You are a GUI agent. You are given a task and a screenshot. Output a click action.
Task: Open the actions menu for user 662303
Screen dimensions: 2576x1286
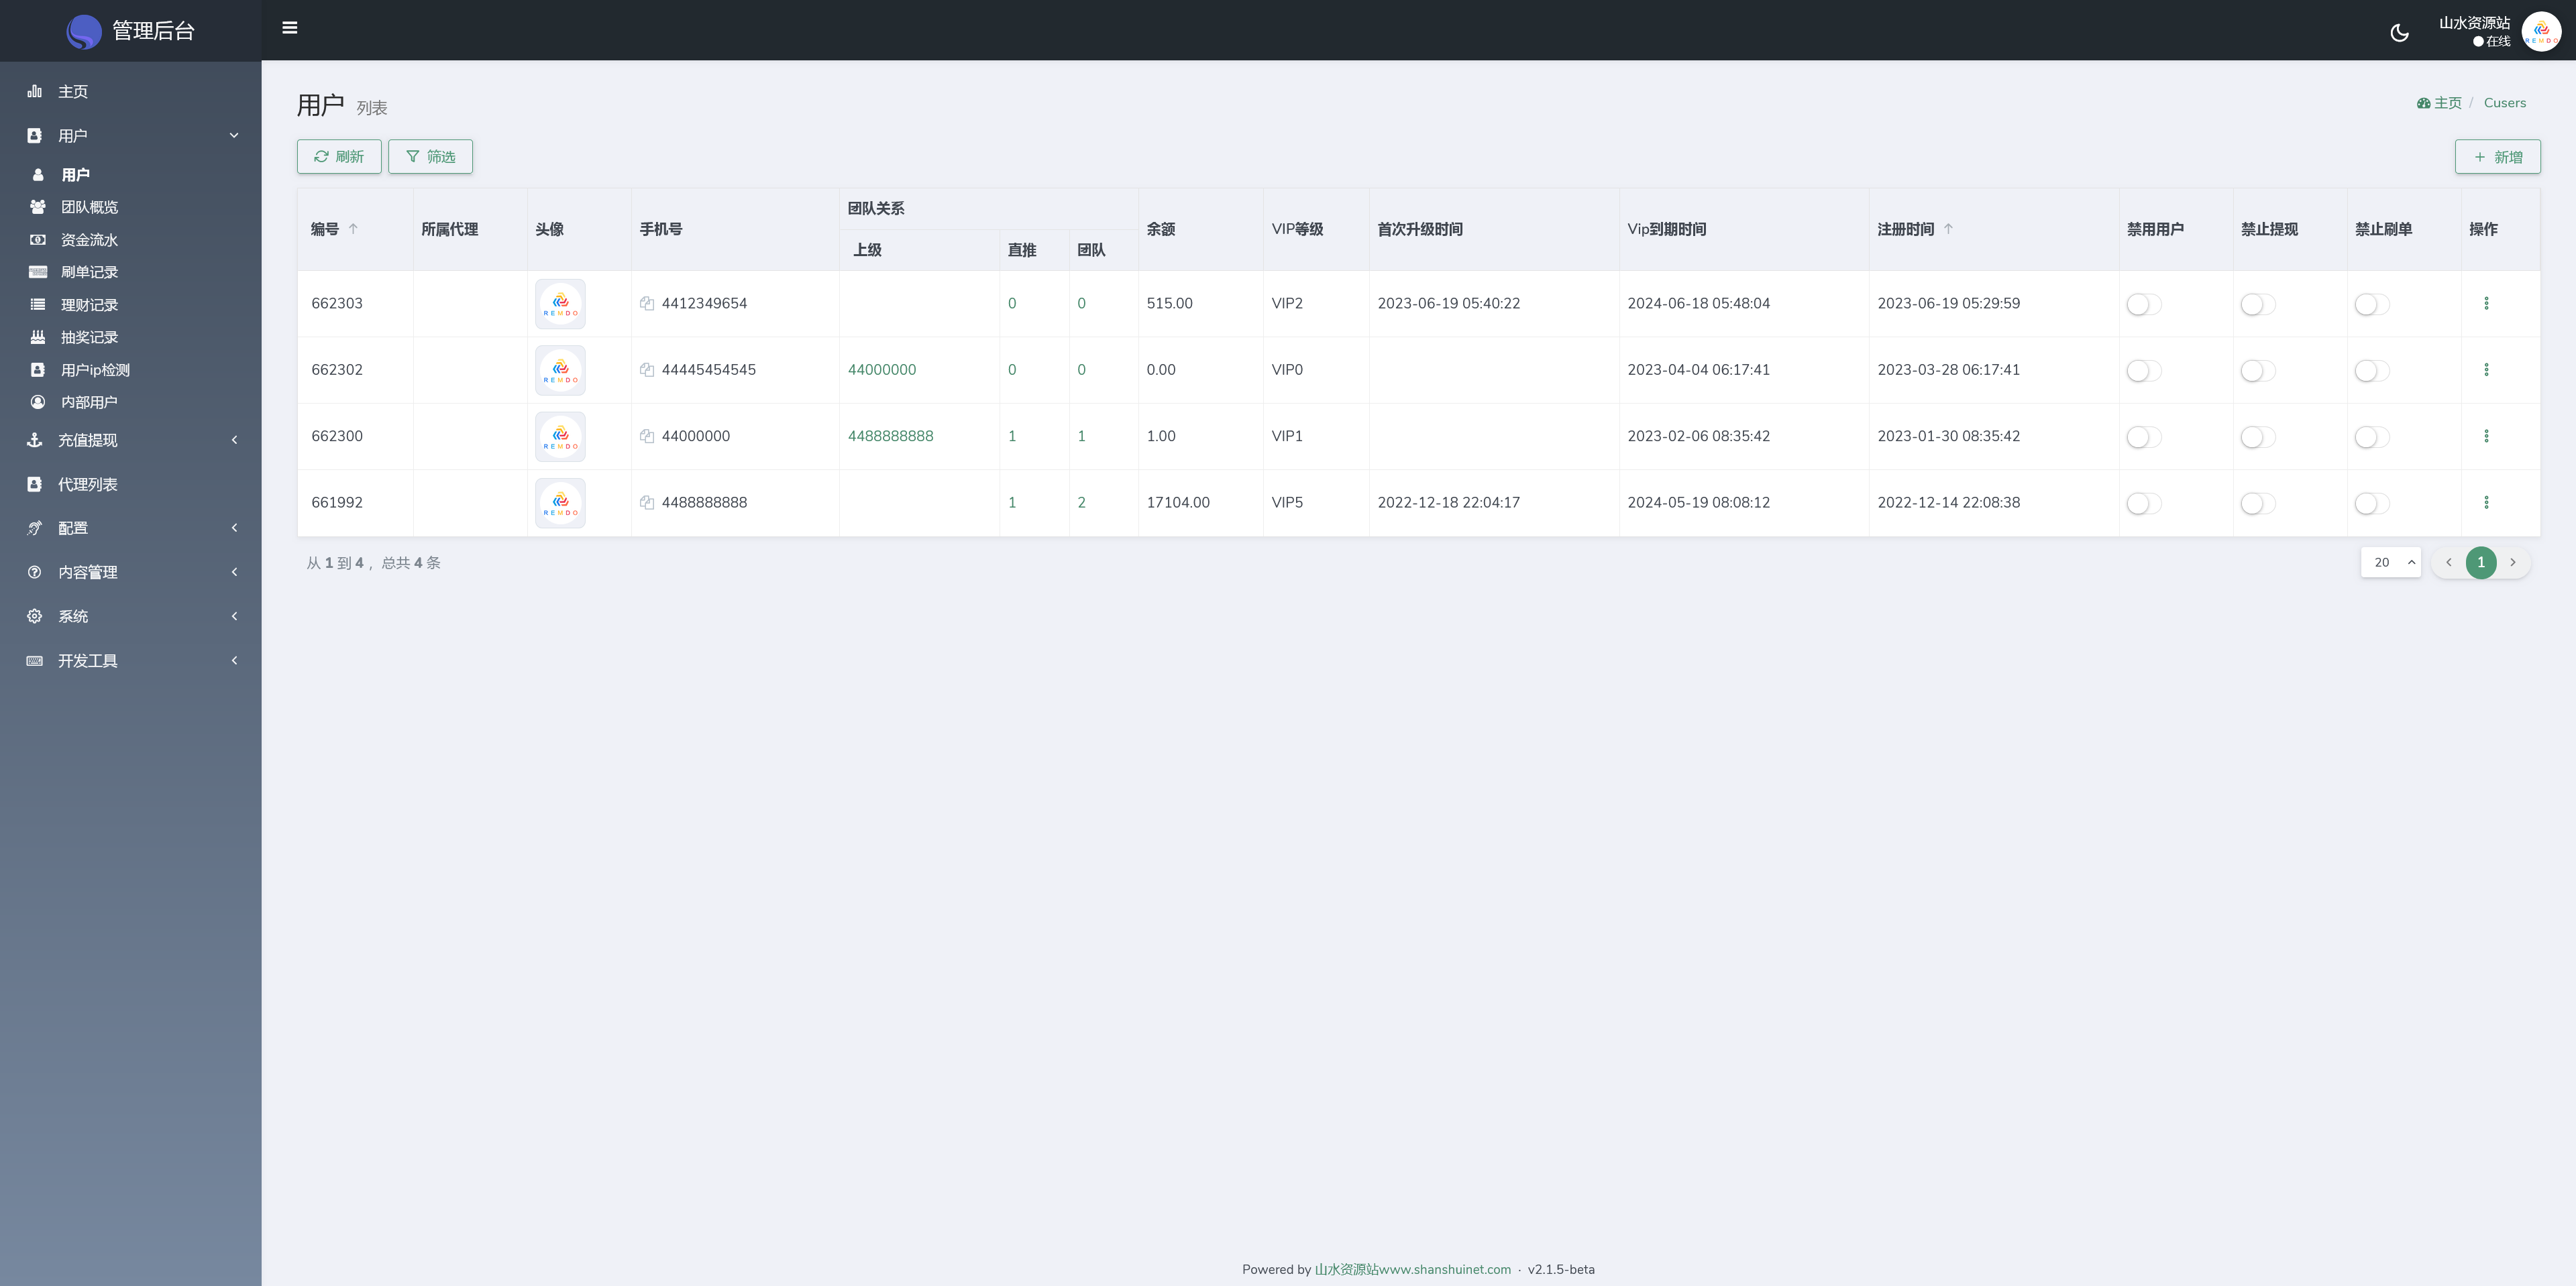point(2486,304)
